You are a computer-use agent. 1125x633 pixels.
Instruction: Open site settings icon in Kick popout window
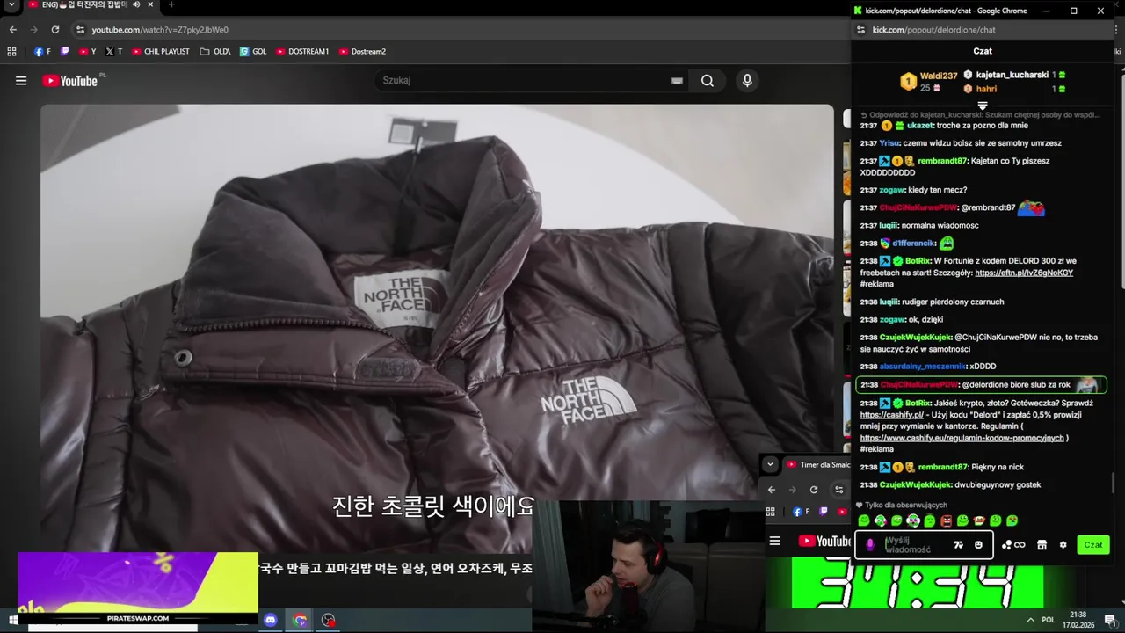coord(860,30)
